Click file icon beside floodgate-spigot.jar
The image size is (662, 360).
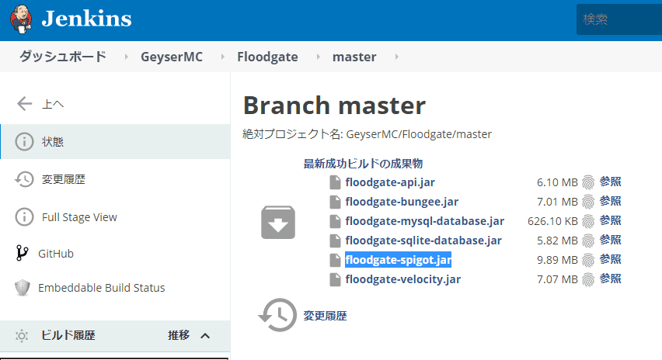pos(335,260)
